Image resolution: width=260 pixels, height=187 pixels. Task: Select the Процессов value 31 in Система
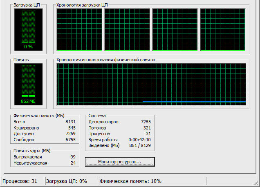(x=148, y=134)
